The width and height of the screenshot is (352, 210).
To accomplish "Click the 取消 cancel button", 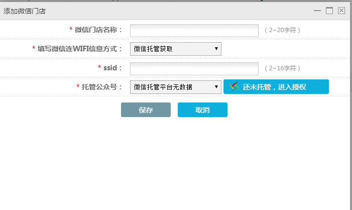I will [x=202, y=110].
